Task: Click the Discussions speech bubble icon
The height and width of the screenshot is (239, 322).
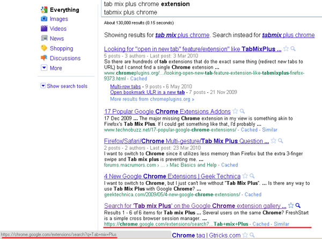Action: (x=44, y=58)
